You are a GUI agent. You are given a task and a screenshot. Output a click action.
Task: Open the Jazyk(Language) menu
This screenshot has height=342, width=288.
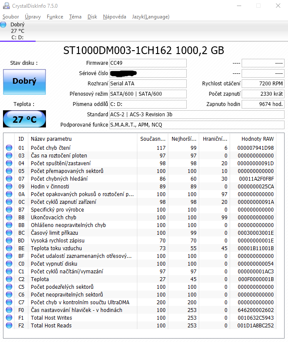tap(151, 17)
